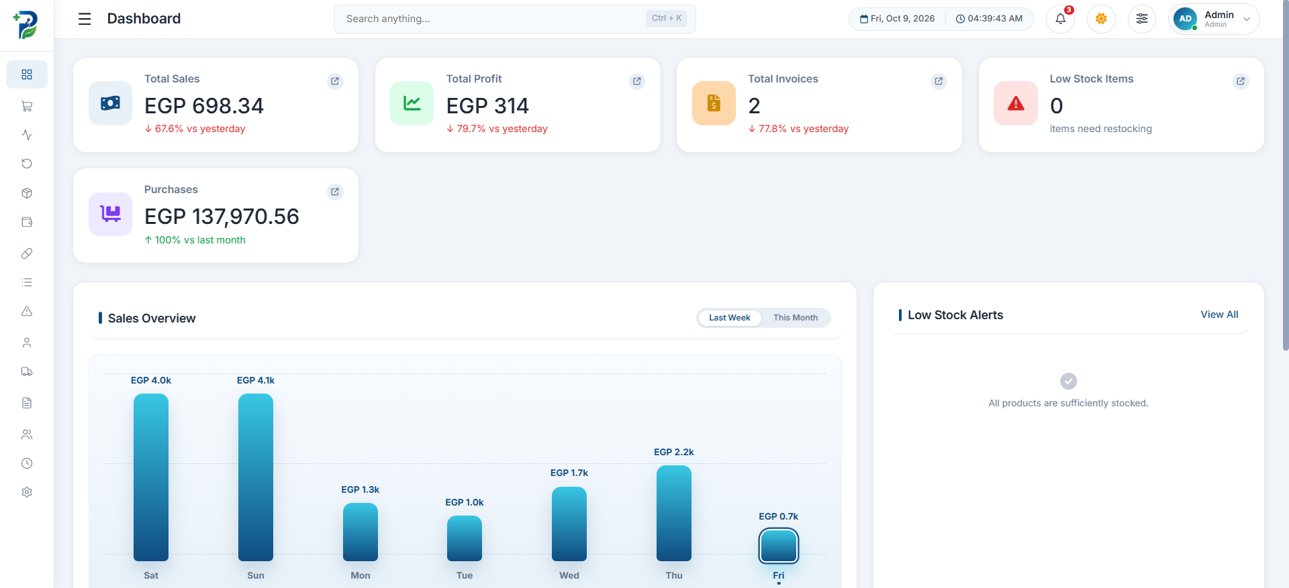Click the activity pulse sidebar icon

[27, 135]
